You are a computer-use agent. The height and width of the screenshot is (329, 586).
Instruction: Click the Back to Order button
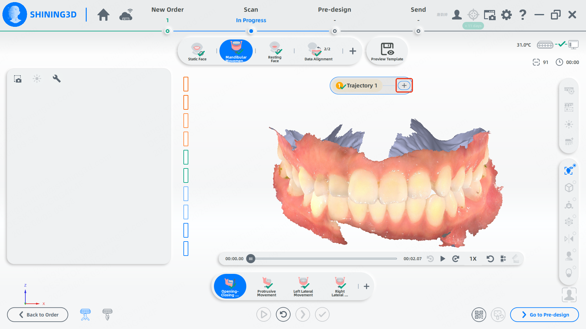point(38,315)
